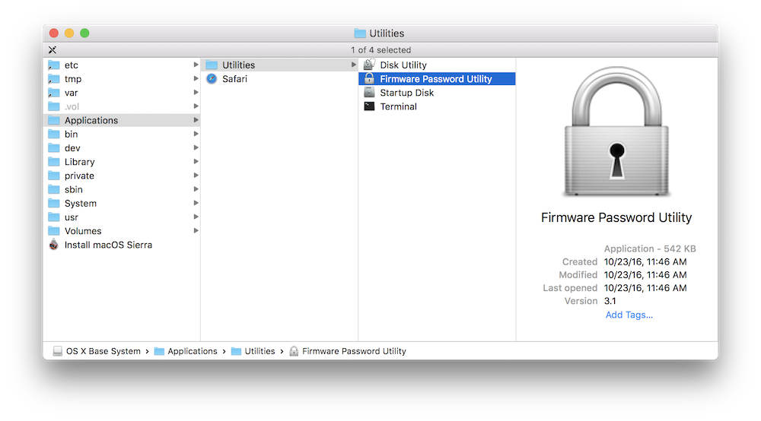This screenshot has height=421, width=761.
Task: Select the usr folder
Action: [71, 217]
